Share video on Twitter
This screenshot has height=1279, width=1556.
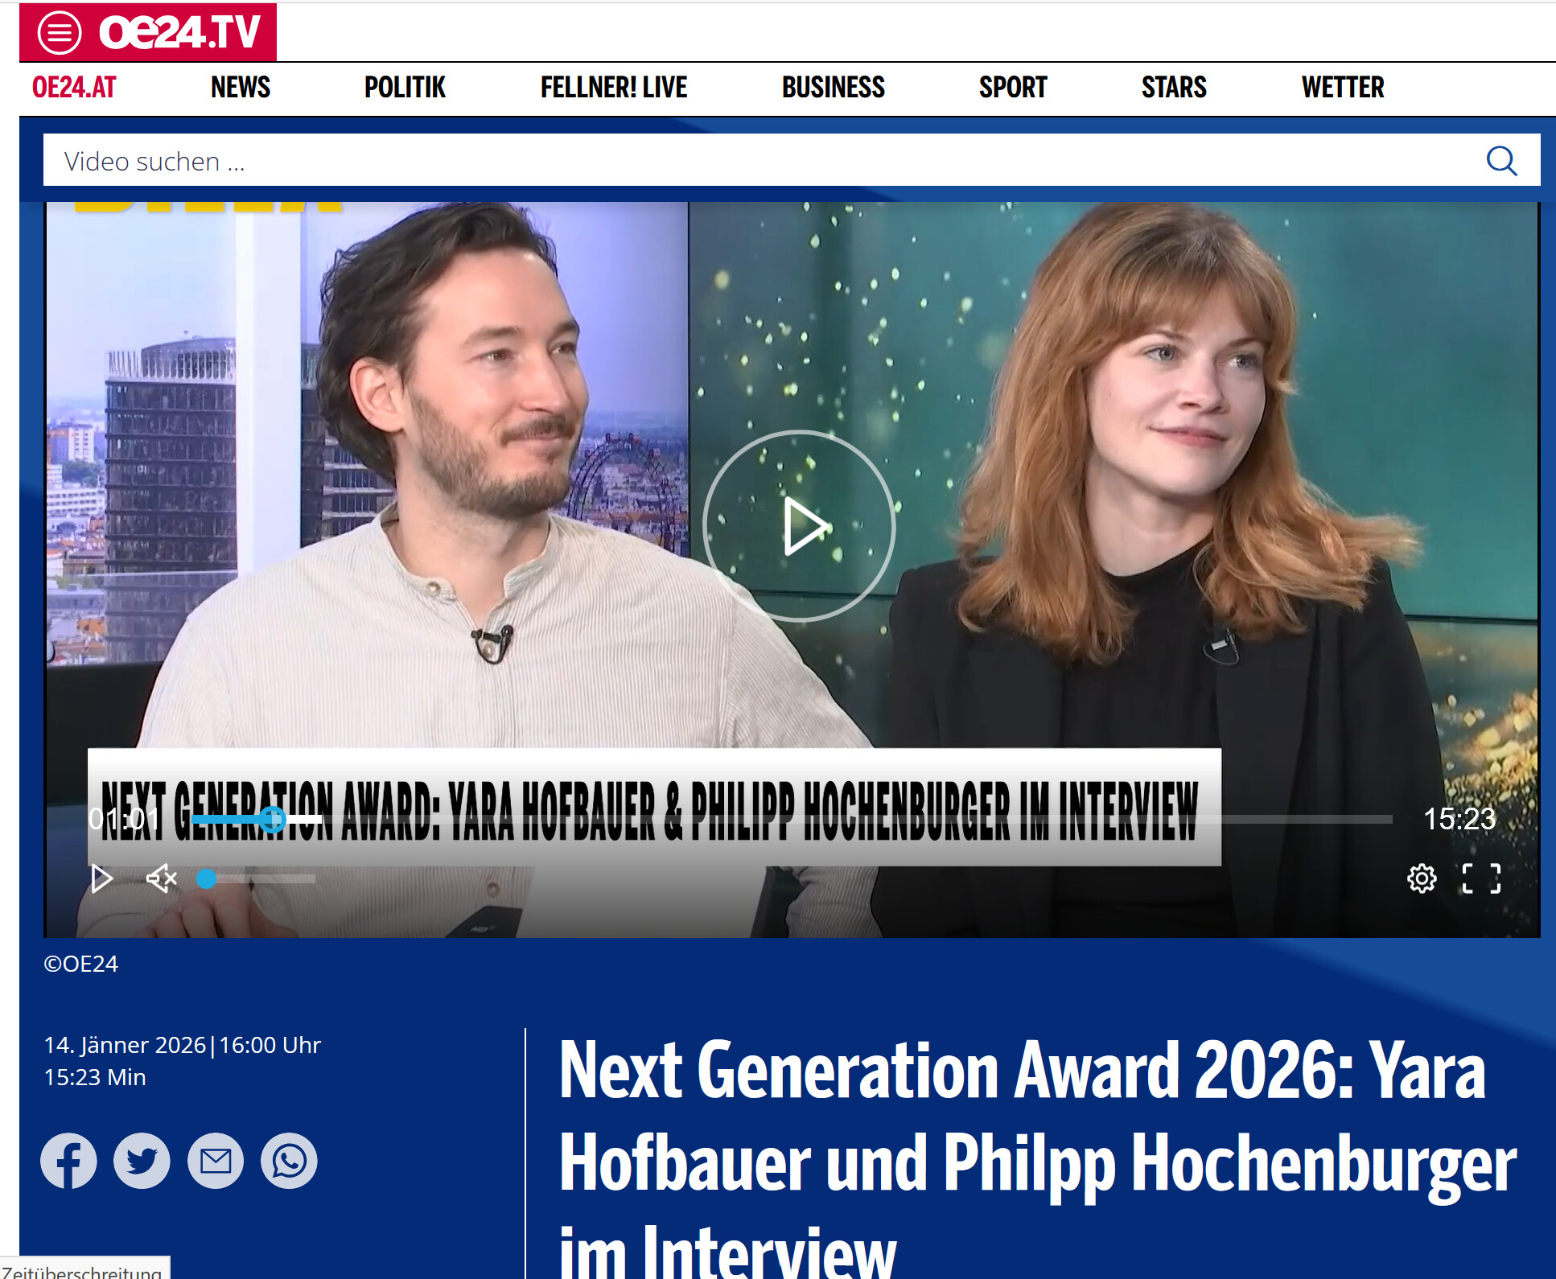point(142,1161)
